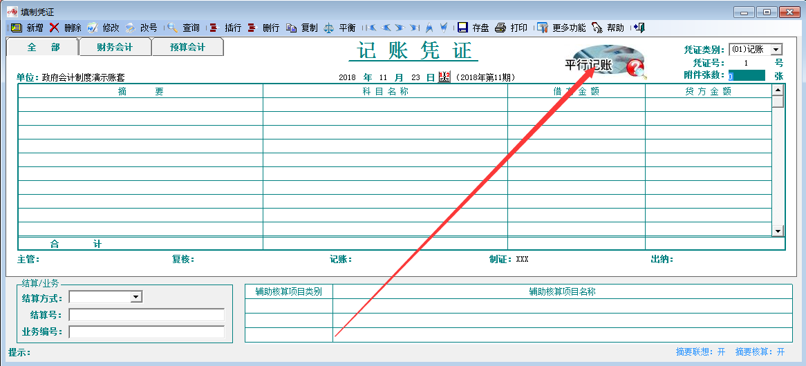Jump to first voucher navigation arrow

click(x=373, y=28)
